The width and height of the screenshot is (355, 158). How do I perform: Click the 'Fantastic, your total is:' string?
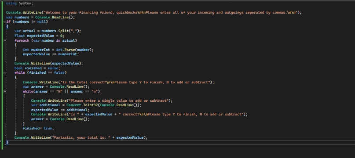click(x=81, y=137)
